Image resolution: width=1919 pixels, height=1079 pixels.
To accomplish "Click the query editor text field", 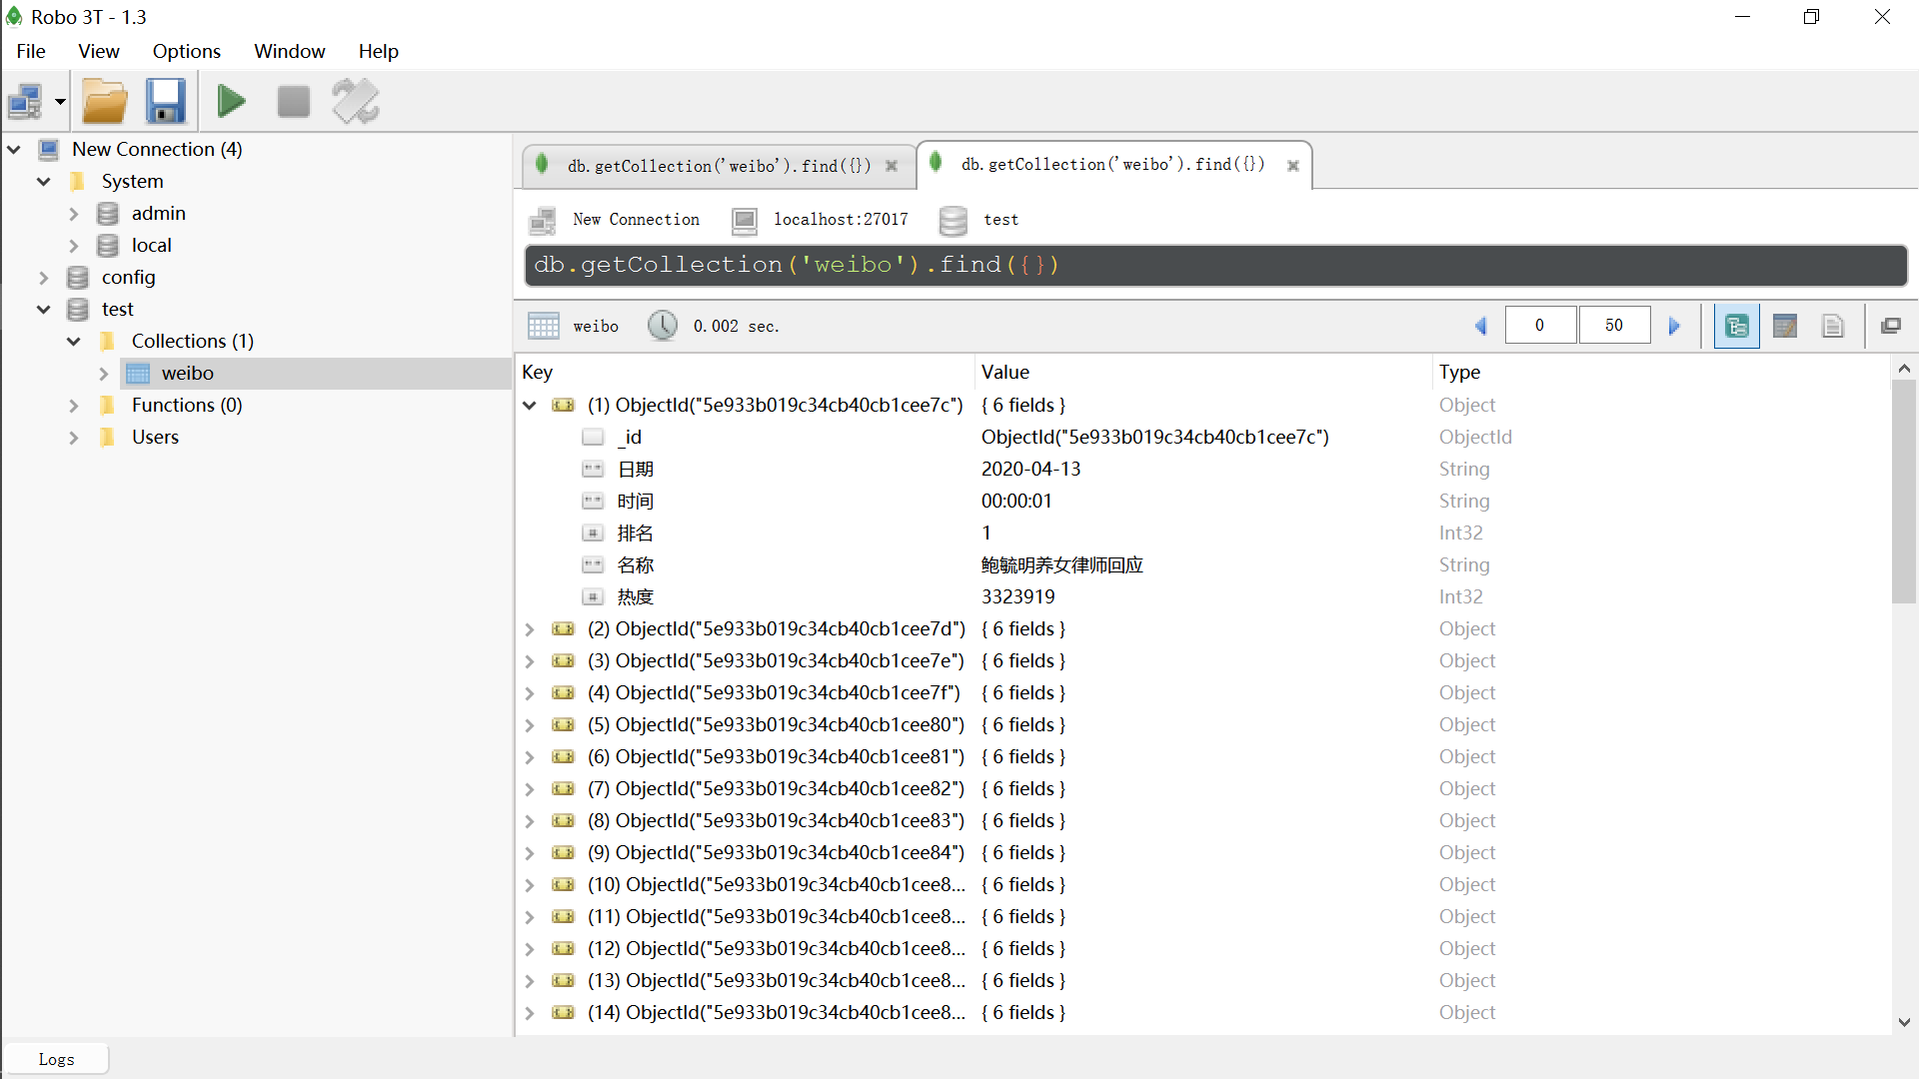I will pos(1215,265).
